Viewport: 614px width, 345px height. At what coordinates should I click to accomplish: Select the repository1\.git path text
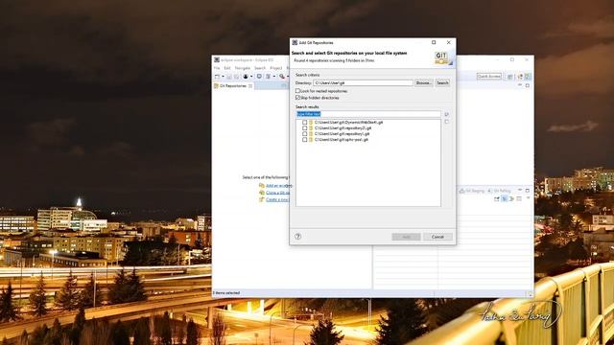[342, 134]
